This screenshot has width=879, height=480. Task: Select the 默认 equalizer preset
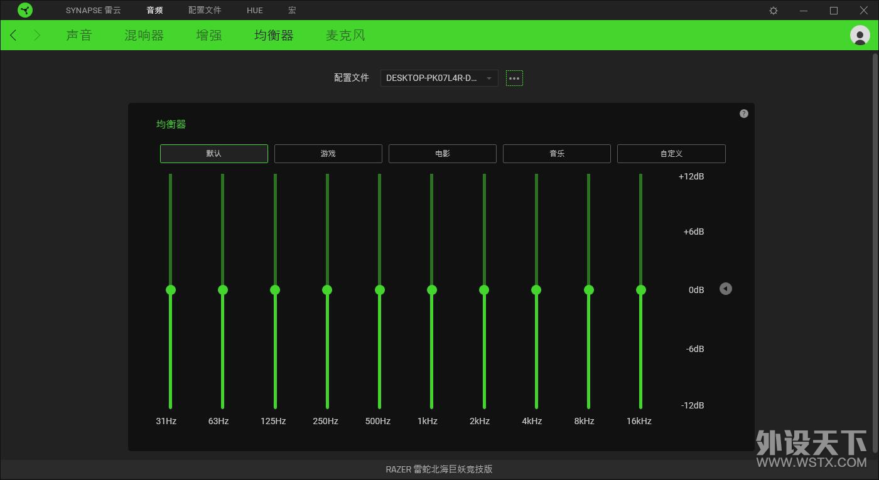(x=214, y=154)
